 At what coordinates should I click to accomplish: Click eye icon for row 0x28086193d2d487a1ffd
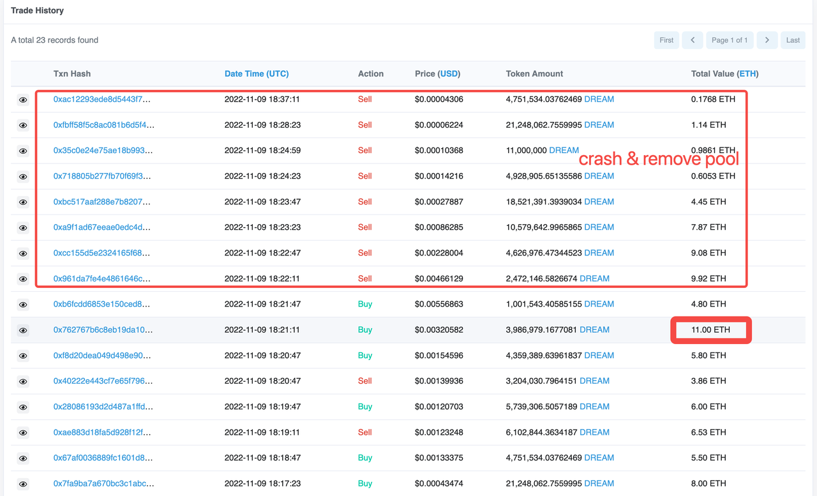[23, 407]
